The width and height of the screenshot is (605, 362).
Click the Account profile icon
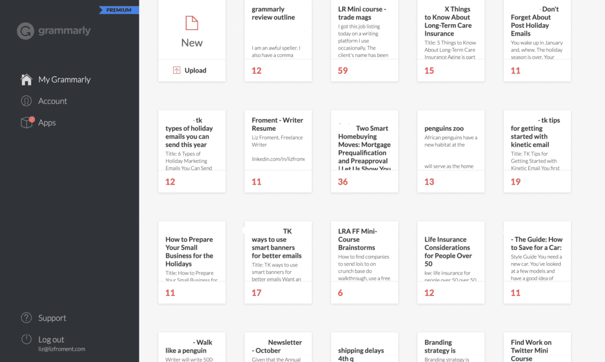point(26,101)
